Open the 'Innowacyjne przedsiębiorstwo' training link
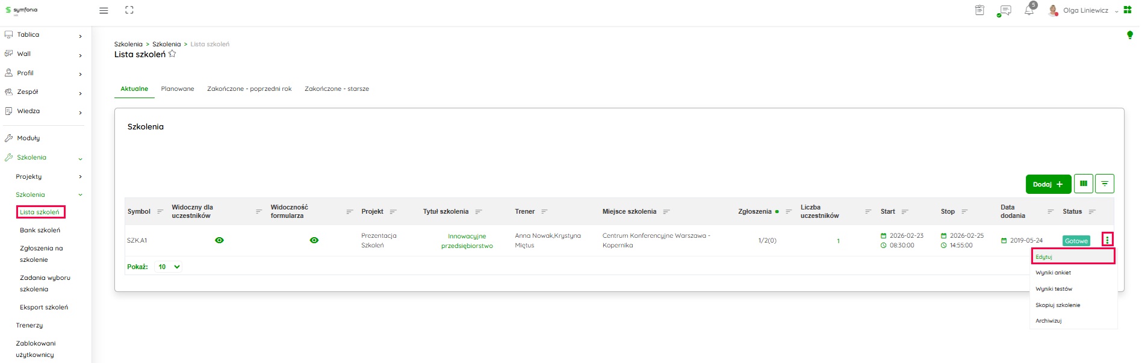This screenshot has height=363, width=1142. pyautogui.click(x=467, y=241)
